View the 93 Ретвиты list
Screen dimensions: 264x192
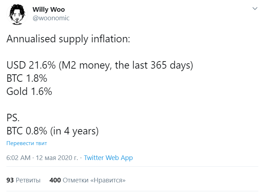click(x=23, y=180)
